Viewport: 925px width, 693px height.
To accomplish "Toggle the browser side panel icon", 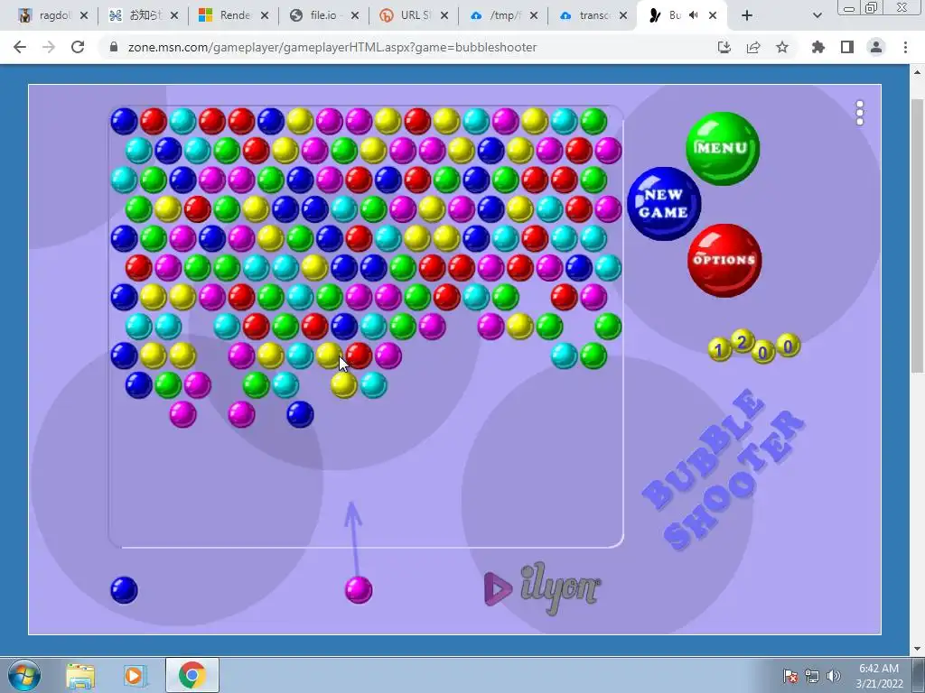I will tap(847, 47).
